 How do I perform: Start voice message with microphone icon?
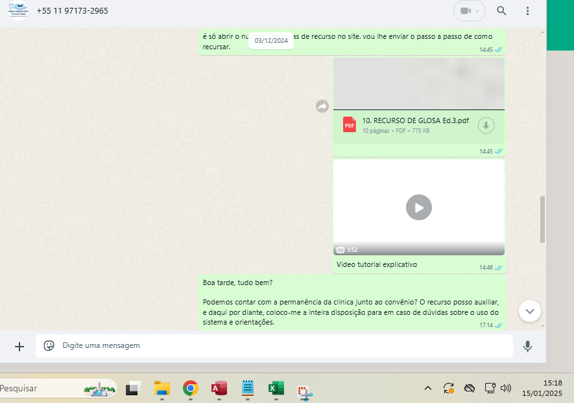(527, 346)
